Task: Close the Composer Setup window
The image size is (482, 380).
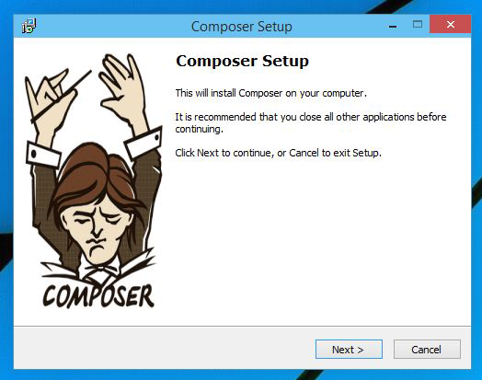Action: coord(451,24)
